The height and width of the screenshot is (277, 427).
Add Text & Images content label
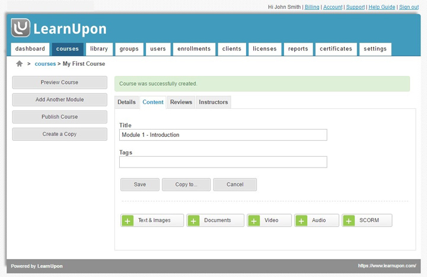154,220
